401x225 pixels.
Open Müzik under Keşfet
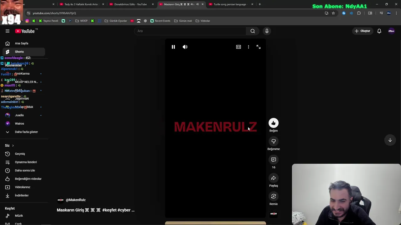23,216
